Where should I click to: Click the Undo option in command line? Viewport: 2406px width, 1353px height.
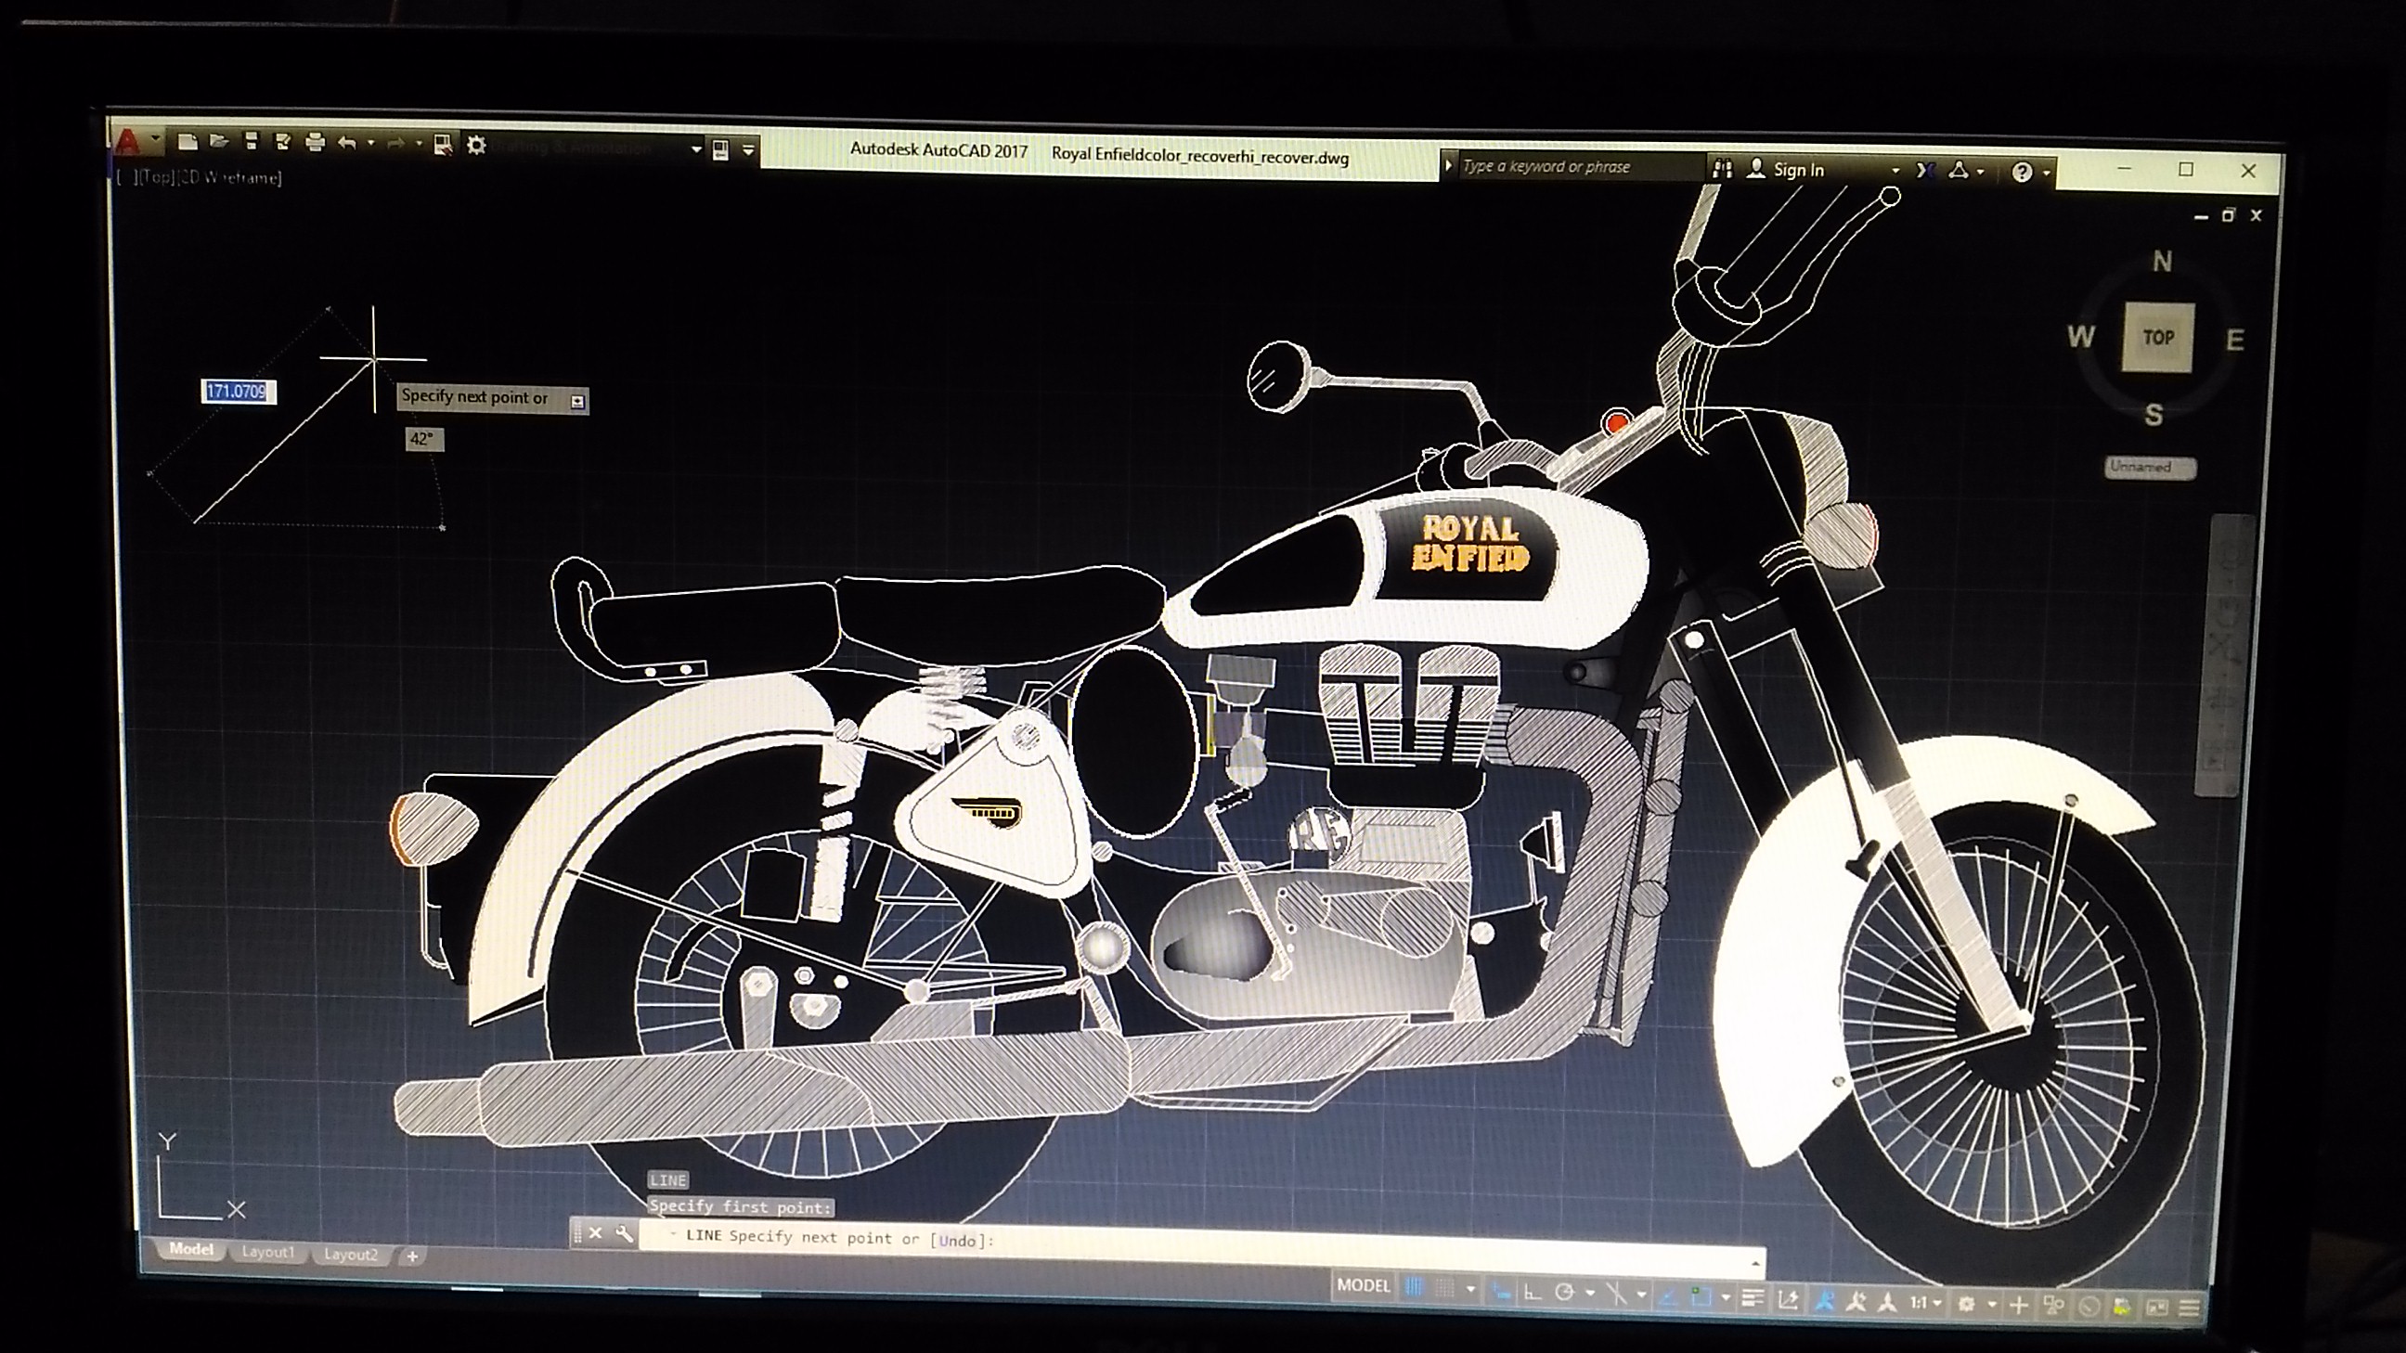(x=957, y=1240)
